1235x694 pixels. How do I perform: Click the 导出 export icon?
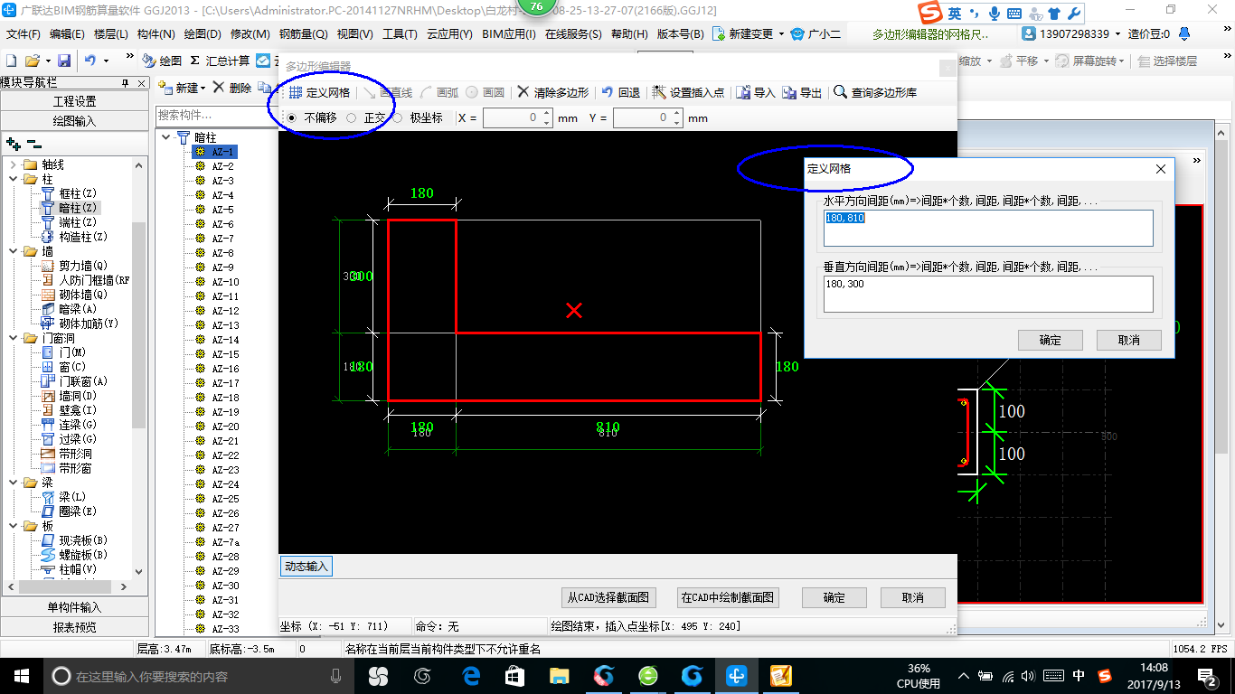click(789, 92)
